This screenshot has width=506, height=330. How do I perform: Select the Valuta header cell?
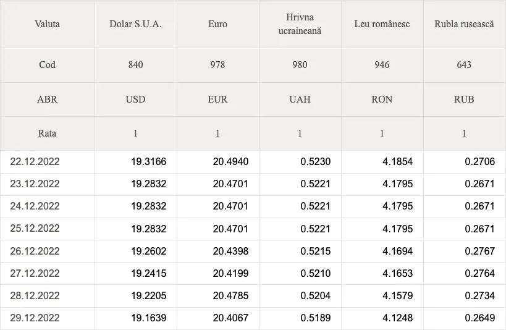tap(47, 24)
